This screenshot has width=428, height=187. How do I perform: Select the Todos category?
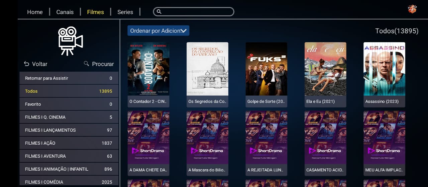tap(69, 91)
